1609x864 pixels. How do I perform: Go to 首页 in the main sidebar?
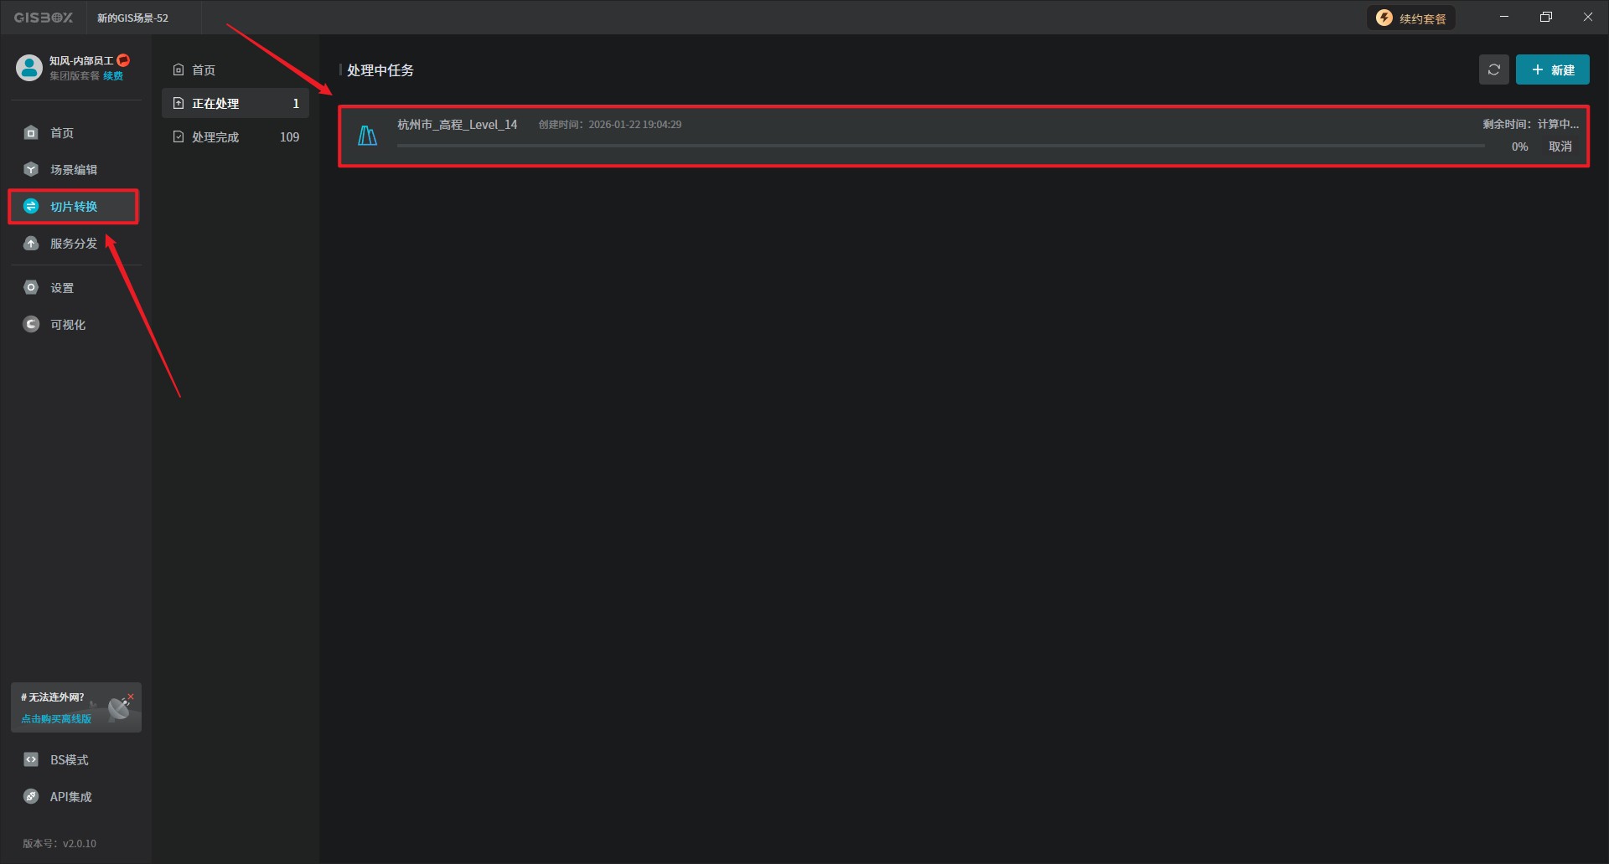click(x=61, y=133)
